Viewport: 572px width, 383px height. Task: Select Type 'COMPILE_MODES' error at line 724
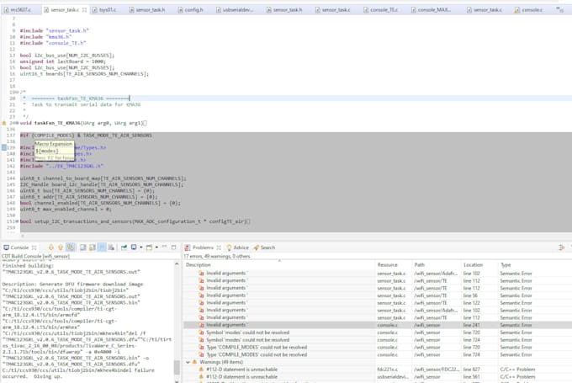[378, 354]
